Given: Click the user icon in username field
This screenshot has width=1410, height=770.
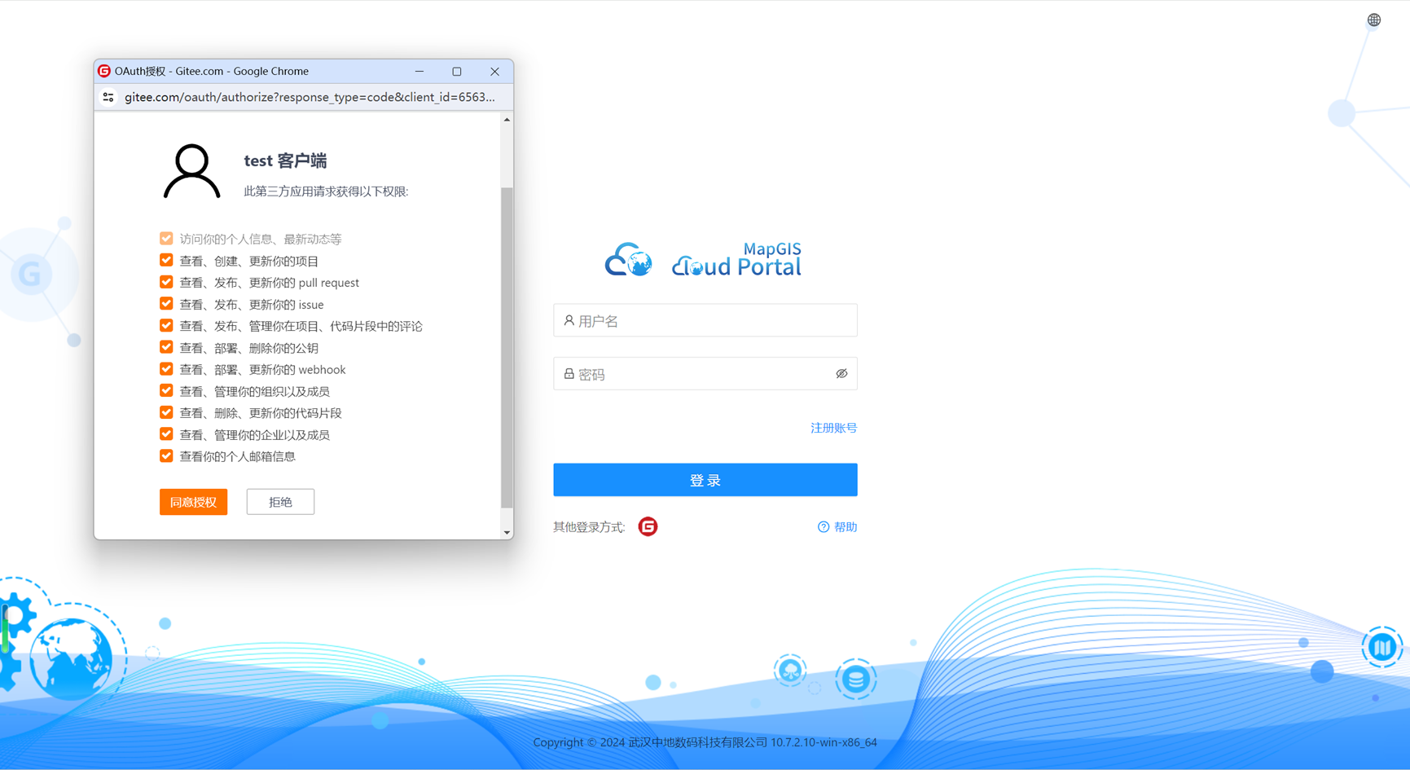Looking at the screenshot, I should [569, 321].
